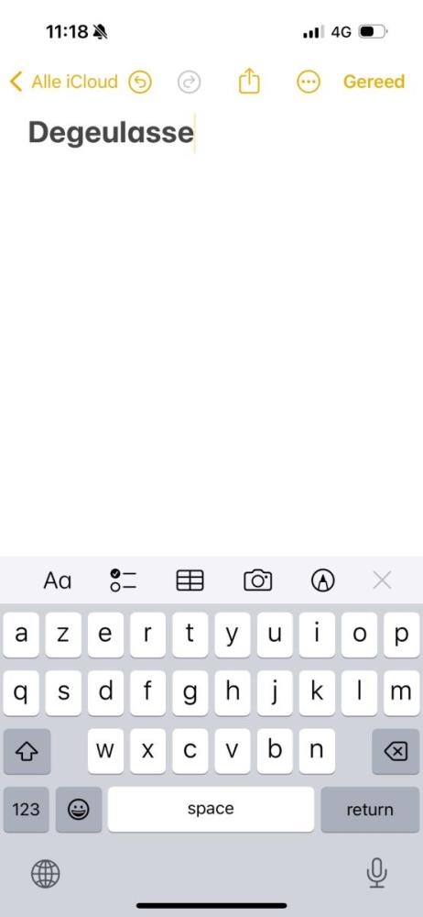Start dictation with the microphone icon
The height and width of the screenshot is (917, 423).
point(377,873)
